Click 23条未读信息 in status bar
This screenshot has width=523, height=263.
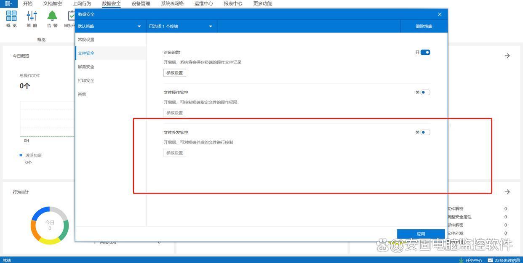click(x=507, y=260)
